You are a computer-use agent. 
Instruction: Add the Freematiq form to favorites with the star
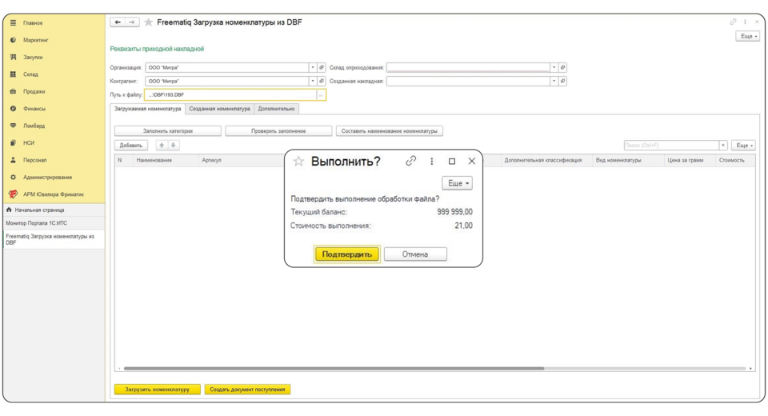pos(148,22)
